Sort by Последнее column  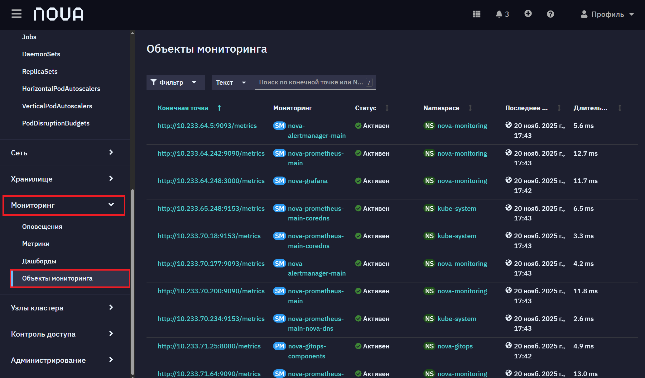click(x=559, y=108)
